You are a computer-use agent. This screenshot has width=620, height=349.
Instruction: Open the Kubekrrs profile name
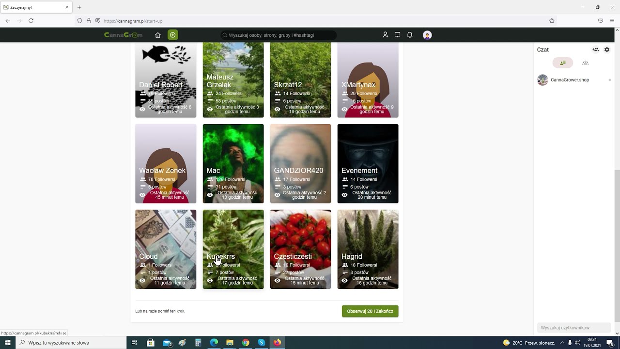point(220,256)
